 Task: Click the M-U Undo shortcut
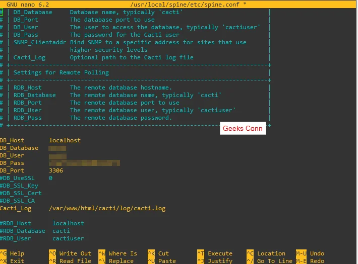[x=310, y=253]
